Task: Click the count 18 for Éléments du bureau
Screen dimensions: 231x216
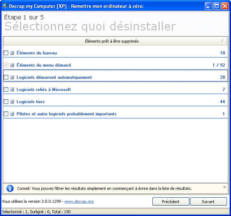Action: (222, 53)
